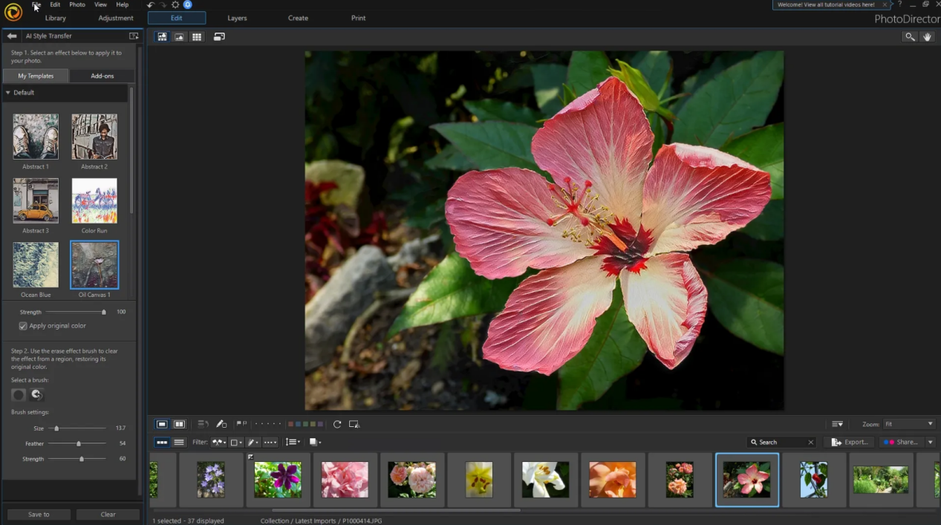Adjust the brush Feather slider
This screenshot has height=525, width=941.
[x=79, y=443]
